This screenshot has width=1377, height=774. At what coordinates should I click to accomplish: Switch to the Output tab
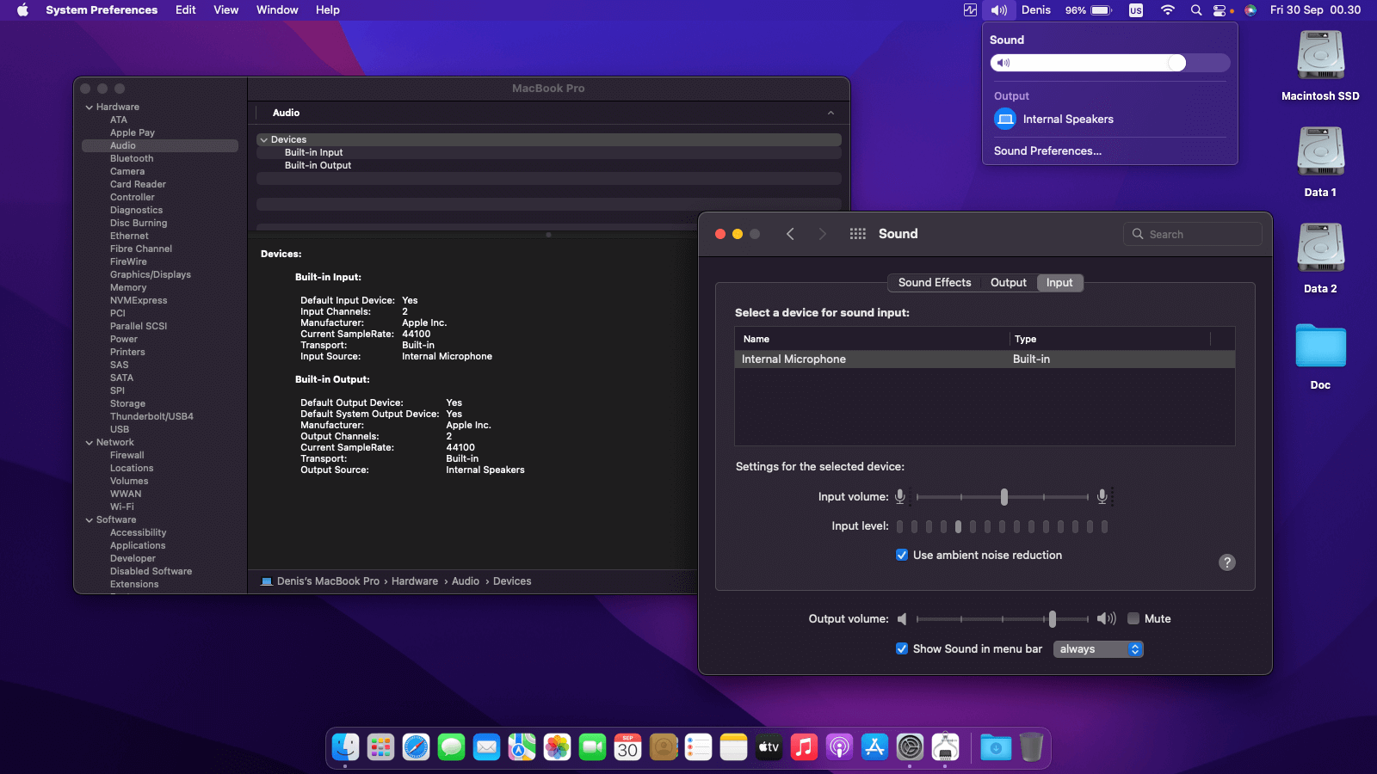pyautogui.click(x=1009, y=283)
